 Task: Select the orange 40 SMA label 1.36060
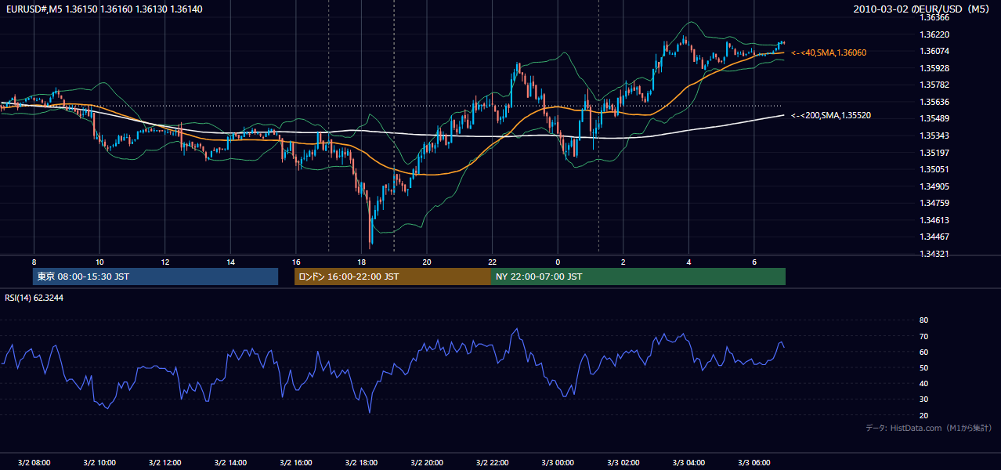[x=829, y=52]
